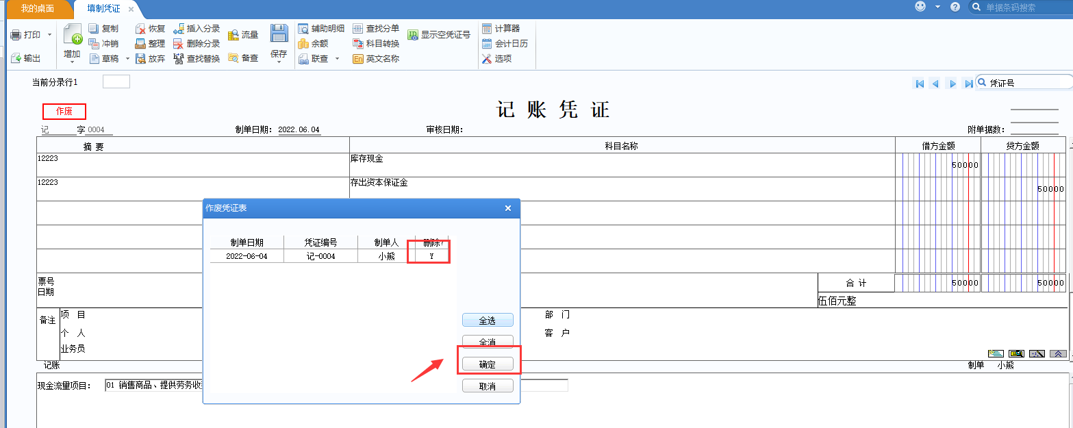Screen dimensions: 1073x428
Task: Click the 科目转换 account conversion icon
Action: click(x=358, y=43)
